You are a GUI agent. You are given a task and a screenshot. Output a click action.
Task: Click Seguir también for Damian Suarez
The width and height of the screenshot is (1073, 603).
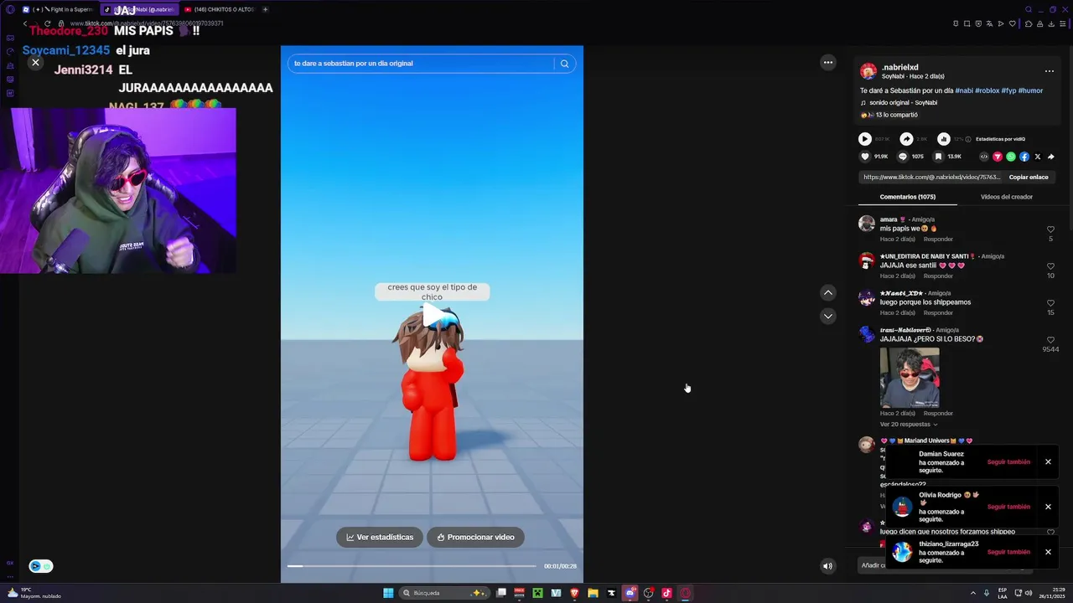[1008, 462]
